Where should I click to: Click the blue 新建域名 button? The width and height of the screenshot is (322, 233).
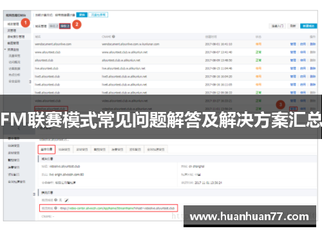pyautogui.click(x=308, y=26)
